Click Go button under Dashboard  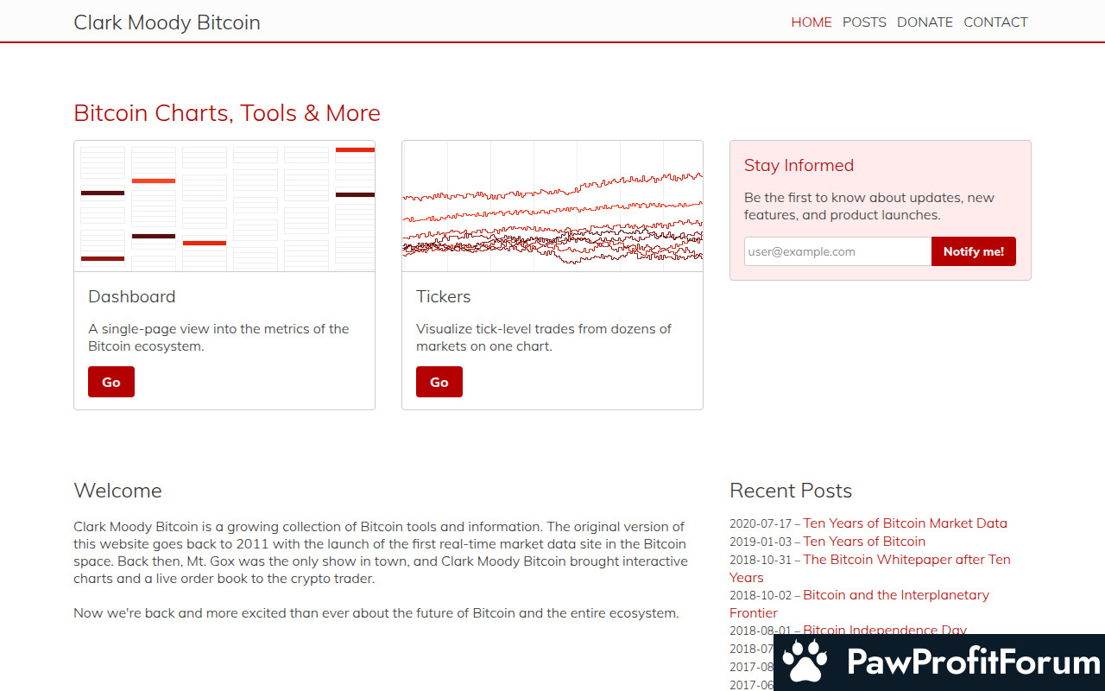point(111,382)
